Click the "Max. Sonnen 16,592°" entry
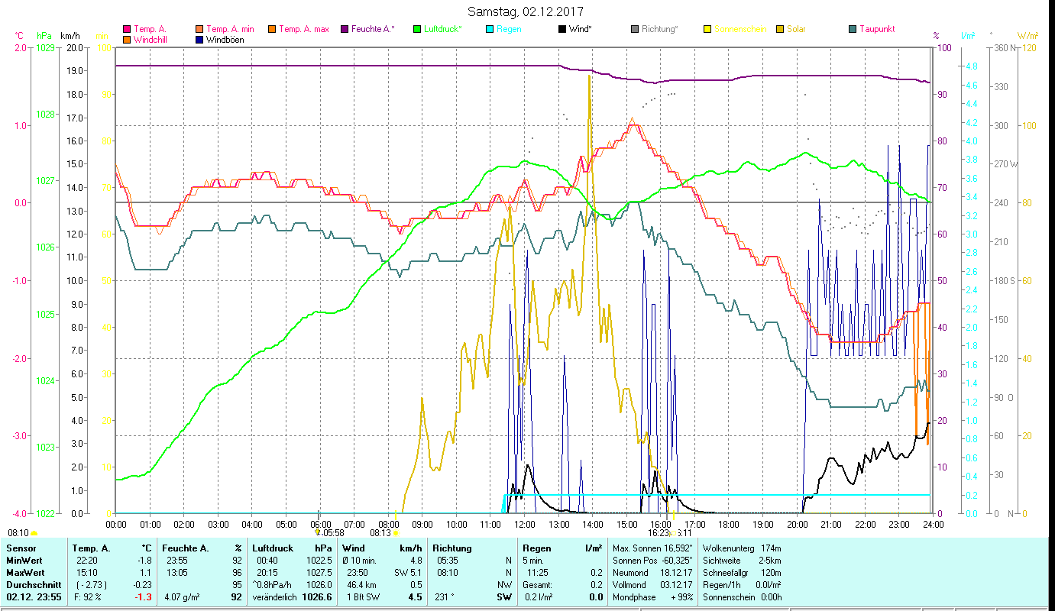1055x611 pixels. (x=652, y=548)
